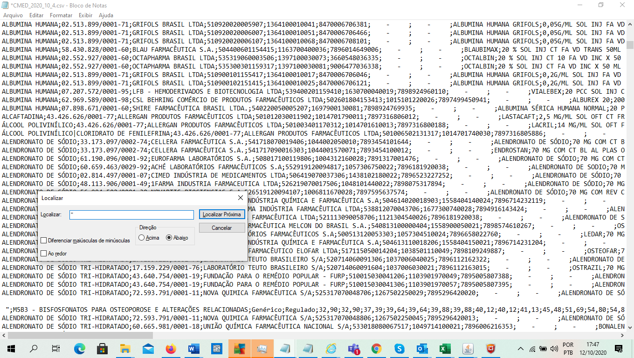Select the Notepad icon beside the performance monitor

[285, 348]
